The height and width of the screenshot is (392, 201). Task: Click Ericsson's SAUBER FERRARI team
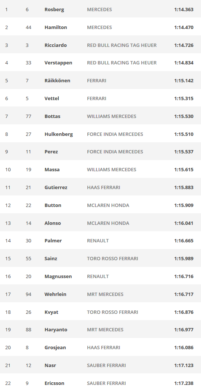pos(107,383)
